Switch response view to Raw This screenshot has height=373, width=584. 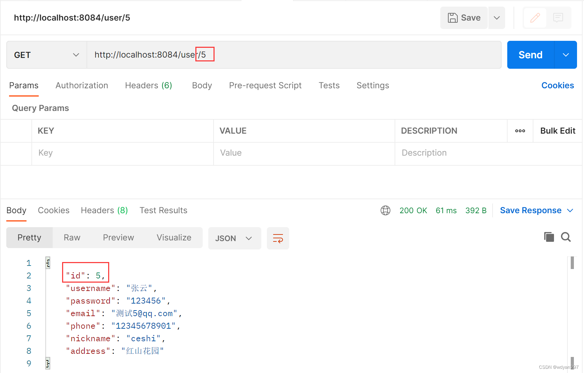pos(72,237)
